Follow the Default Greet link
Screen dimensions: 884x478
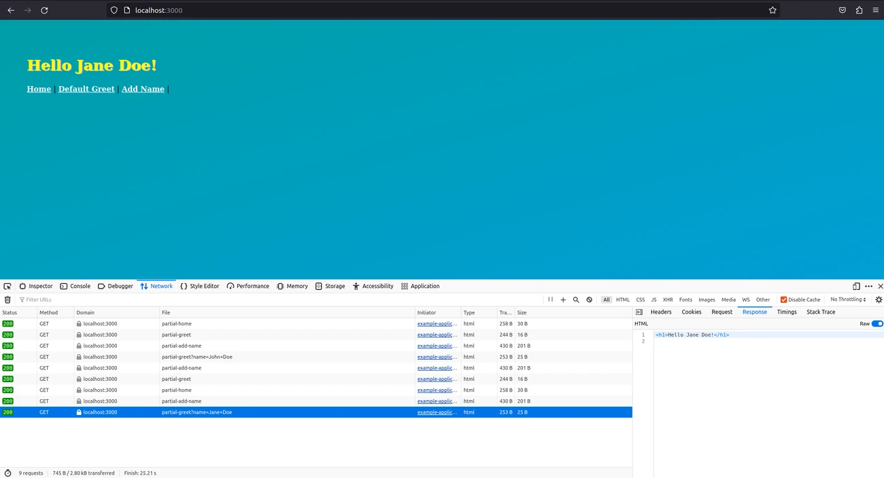coord(86,89)
